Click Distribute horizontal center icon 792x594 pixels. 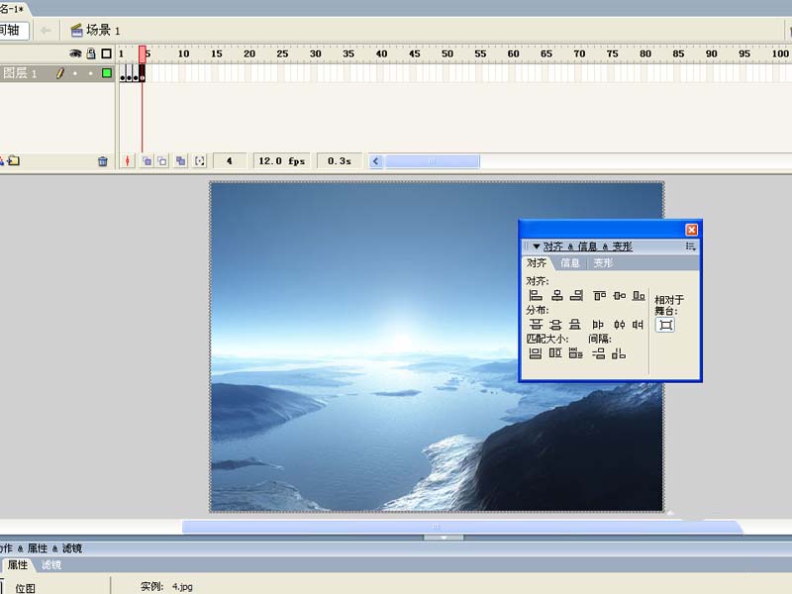tap(620, 325)
